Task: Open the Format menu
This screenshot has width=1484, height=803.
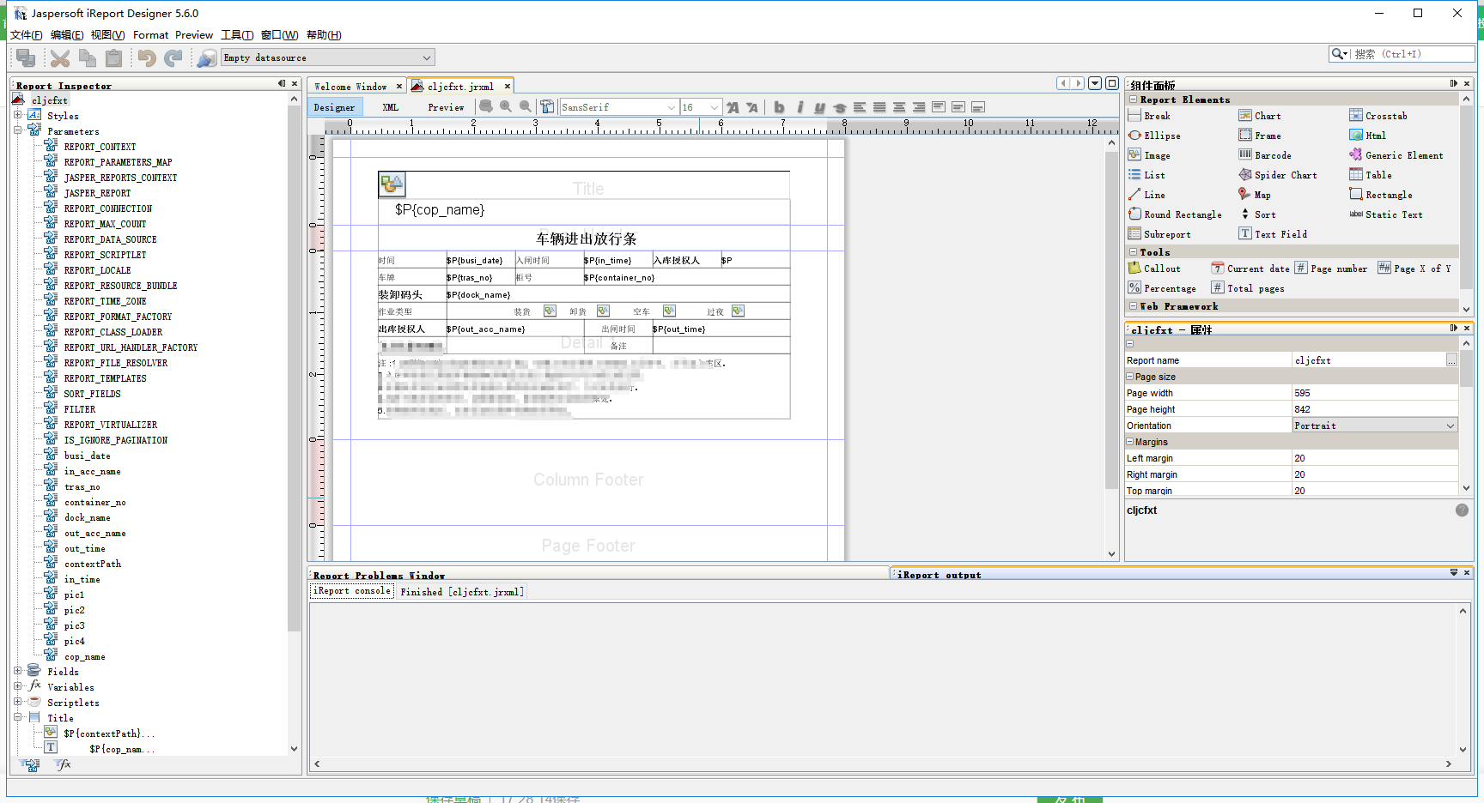Action: (x=151, y=35)
